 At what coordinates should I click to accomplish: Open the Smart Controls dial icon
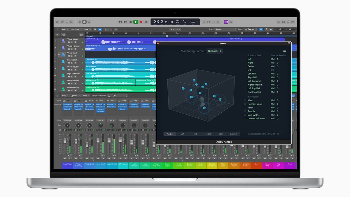pyautogui.click(x=80, y=22)
